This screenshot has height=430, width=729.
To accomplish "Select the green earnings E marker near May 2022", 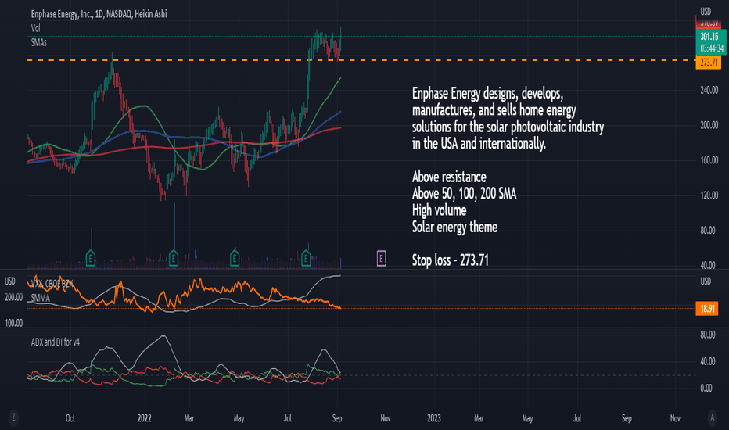I will (235, 257).
